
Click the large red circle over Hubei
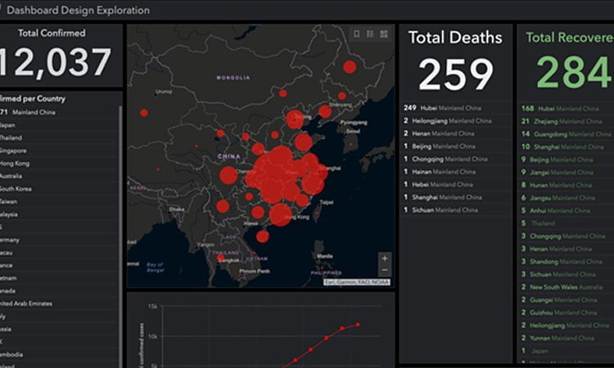pos(277,173)
